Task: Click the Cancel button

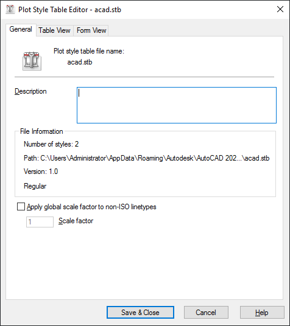Action: [x=206, y=312]
